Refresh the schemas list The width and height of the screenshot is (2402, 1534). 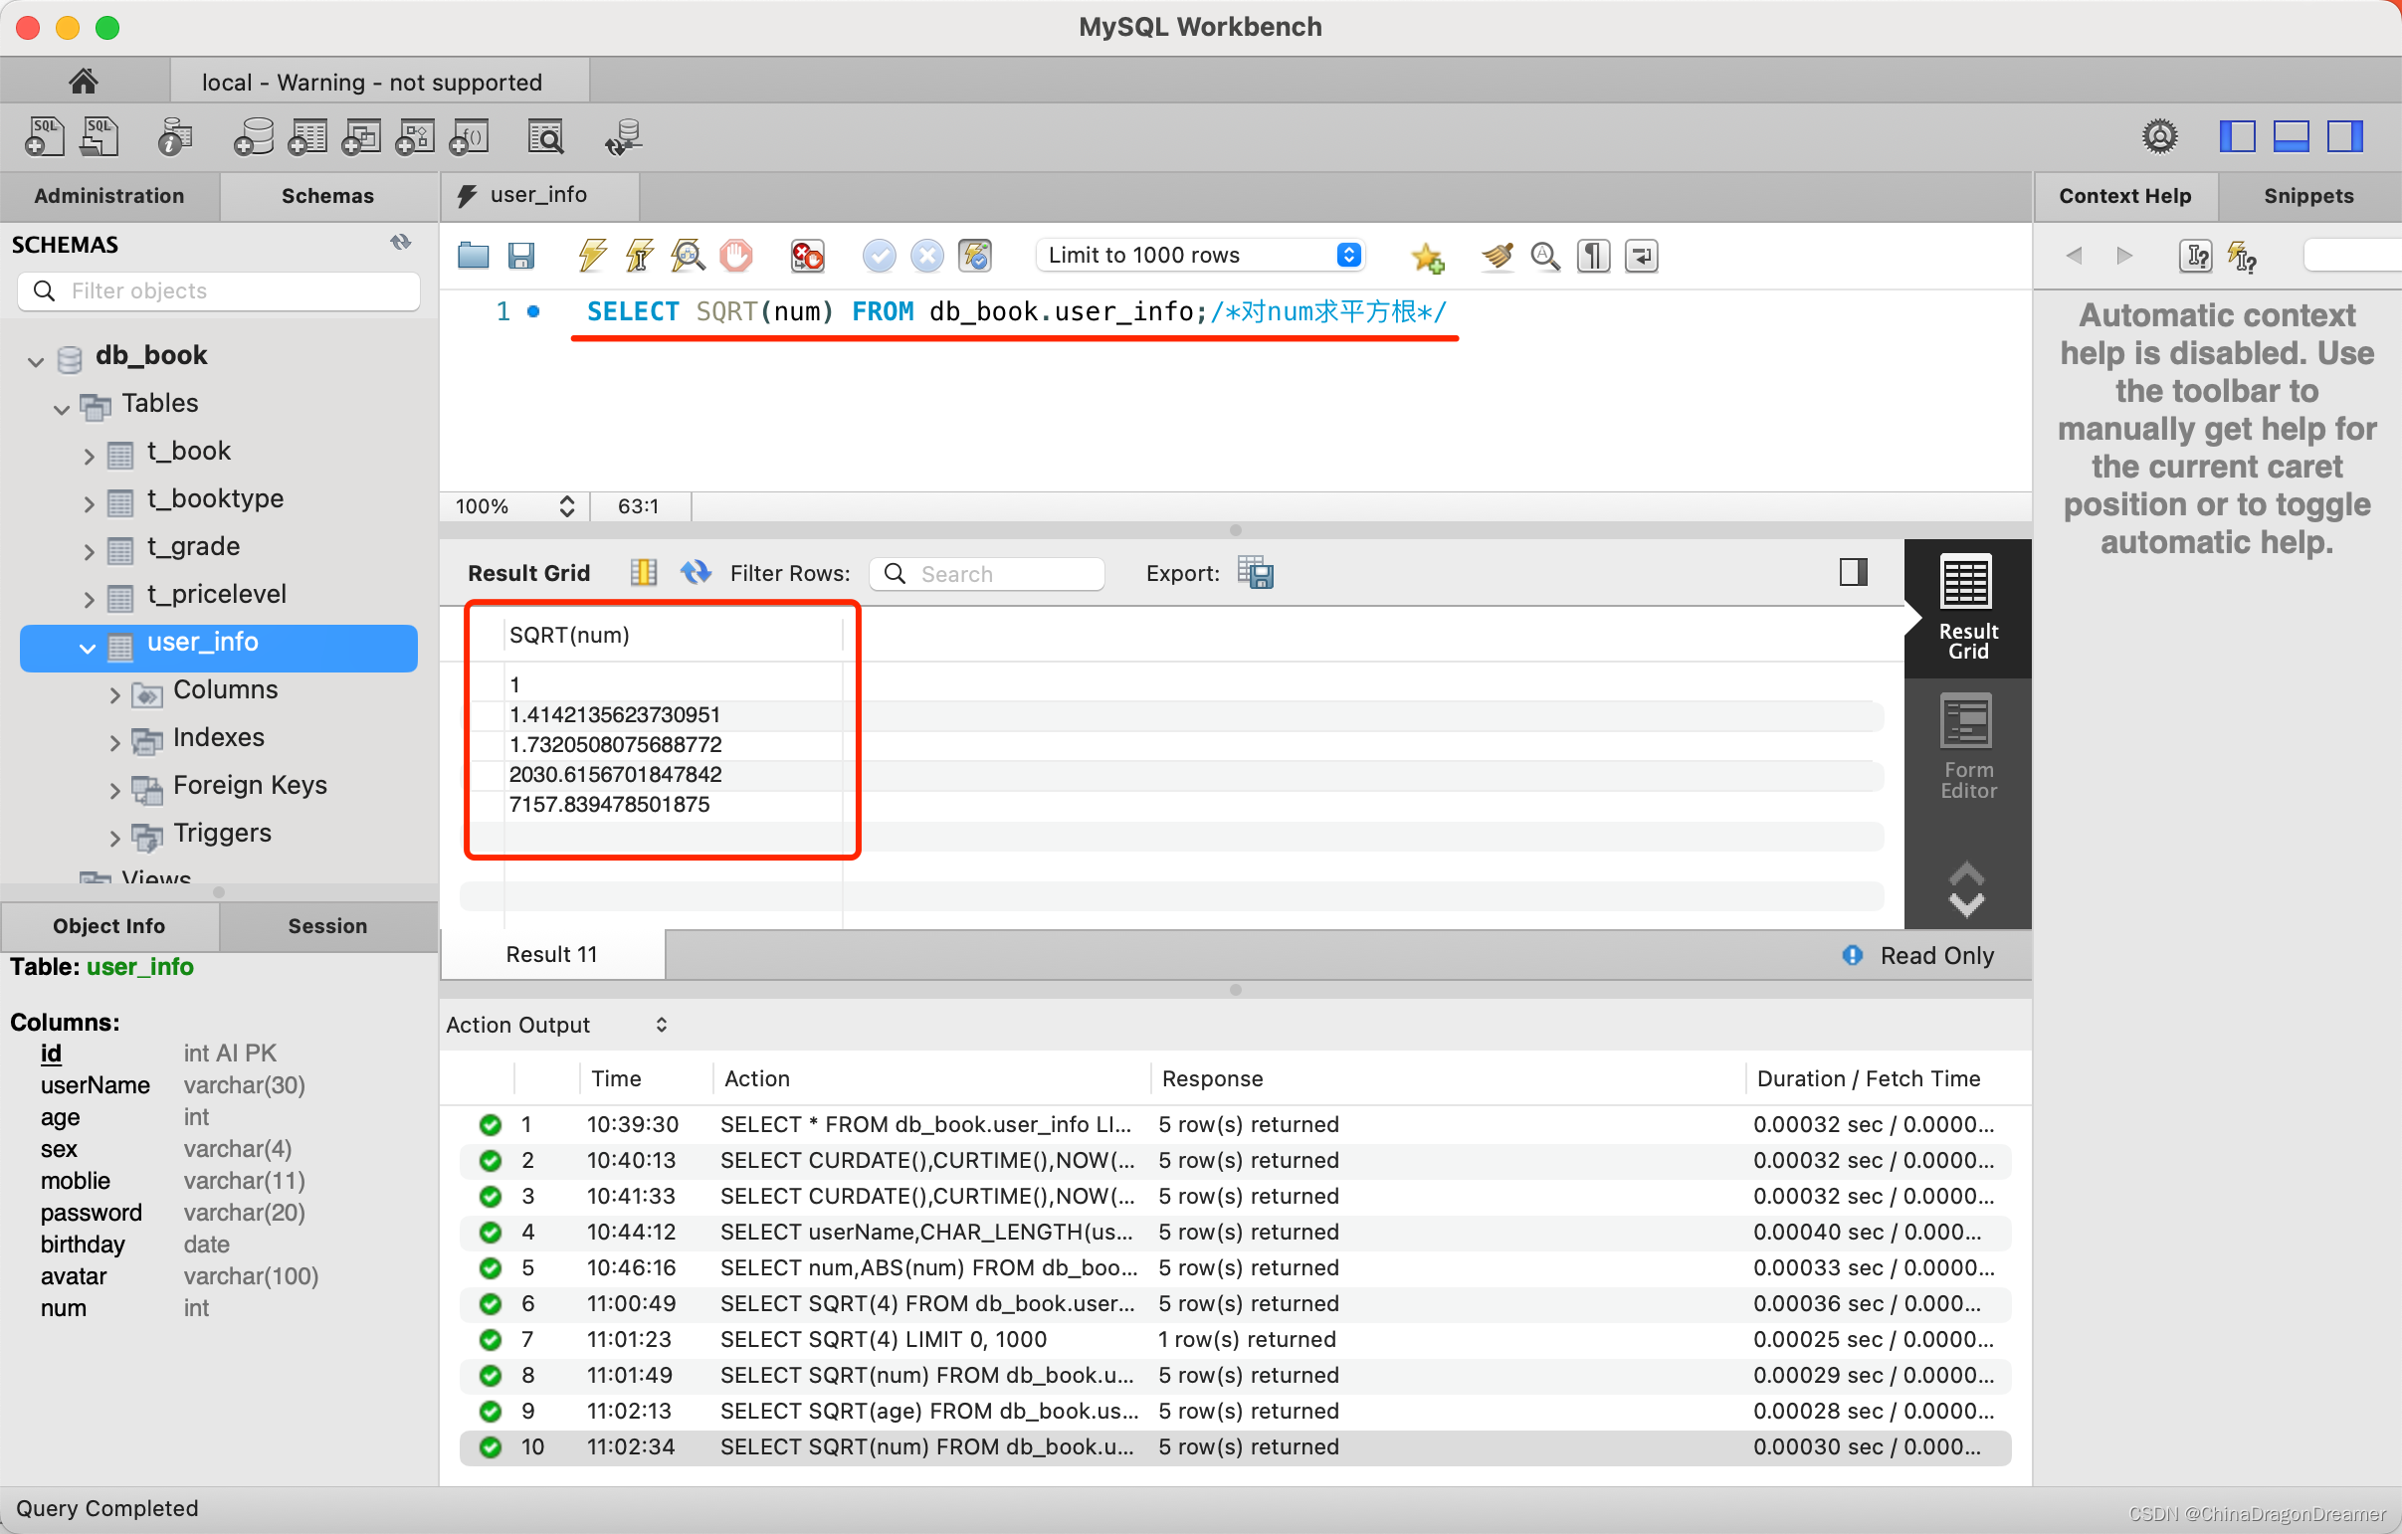(x=401, y=243)
